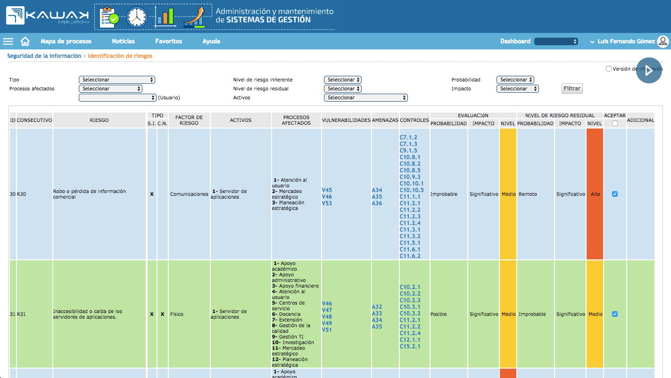The height and width of the screenshot is (378, 671).
Task: Open the Favoritos menu item
Action: pos(169,41)
